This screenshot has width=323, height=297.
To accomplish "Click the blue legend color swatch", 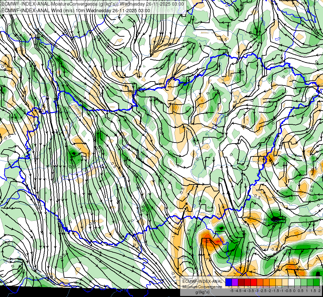I will pos(229,282).
